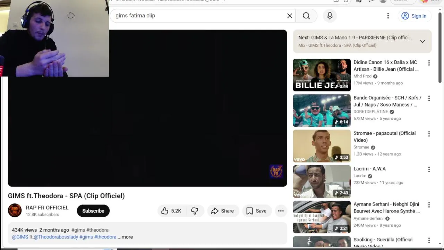Click Lacrim channel name under A.W.A

360,176
